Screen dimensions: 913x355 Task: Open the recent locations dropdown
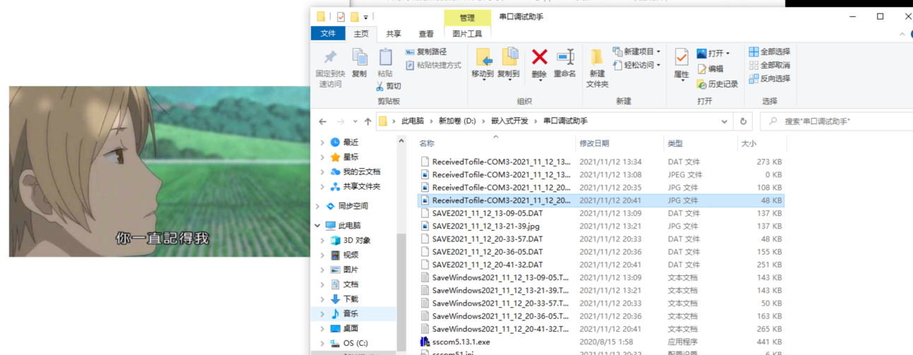point(355,121)
